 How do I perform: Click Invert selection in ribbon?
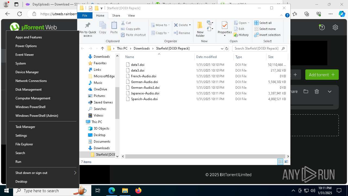pos(268,35)
